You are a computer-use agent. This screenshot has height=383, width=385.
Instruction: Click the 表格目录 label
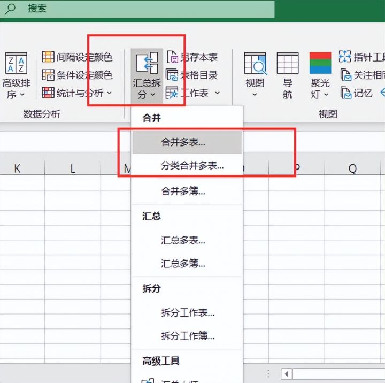[x=199, y=75]
